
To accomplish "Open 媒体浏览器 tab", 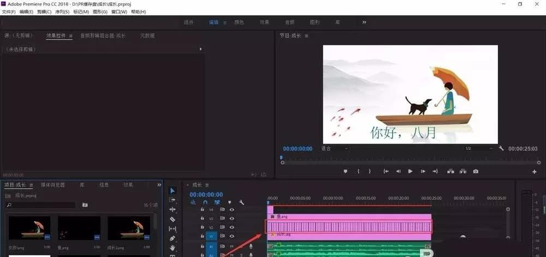I will 53,185.
